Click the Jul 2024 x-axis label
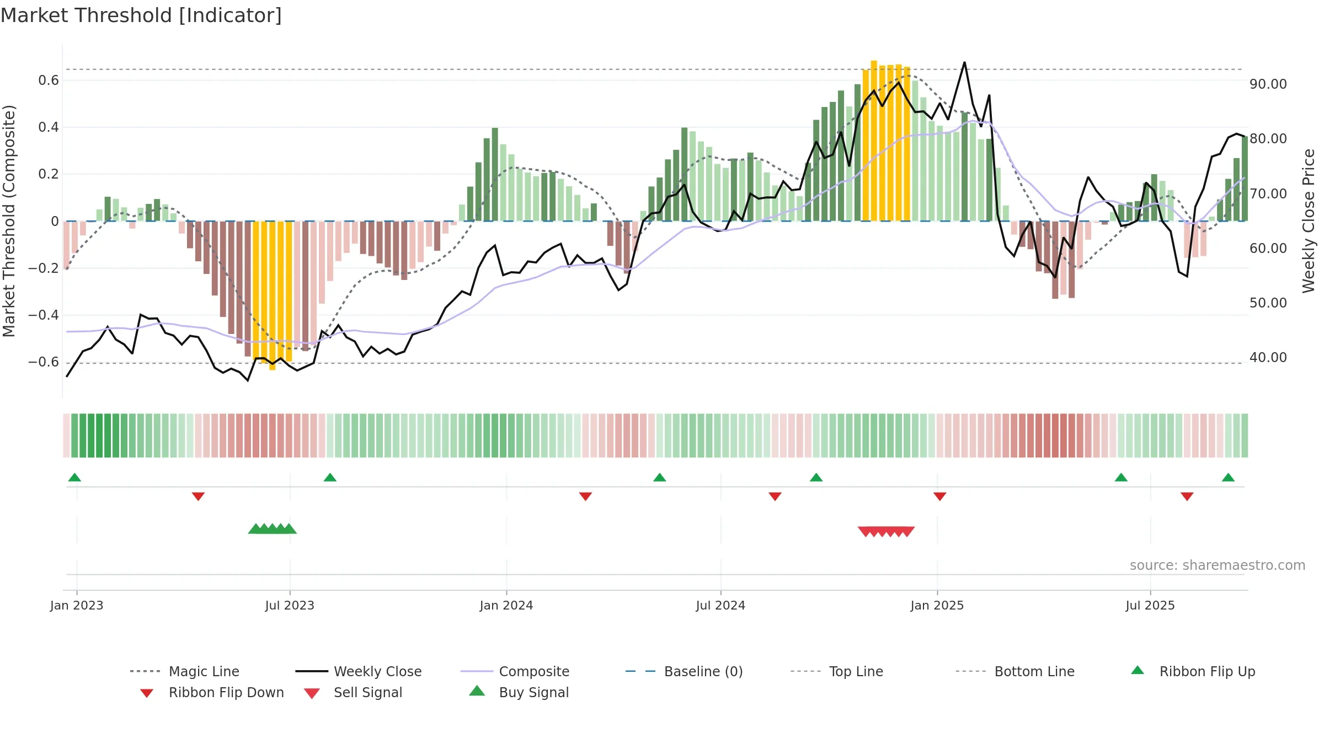This screenshot has width=1324, height=744. [720, 605]
